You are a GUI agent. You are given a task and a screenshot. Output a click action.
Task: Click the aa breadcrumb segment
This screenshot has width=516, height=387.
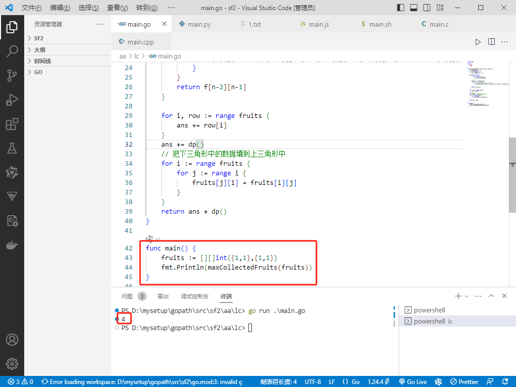[x=122, y=56]
